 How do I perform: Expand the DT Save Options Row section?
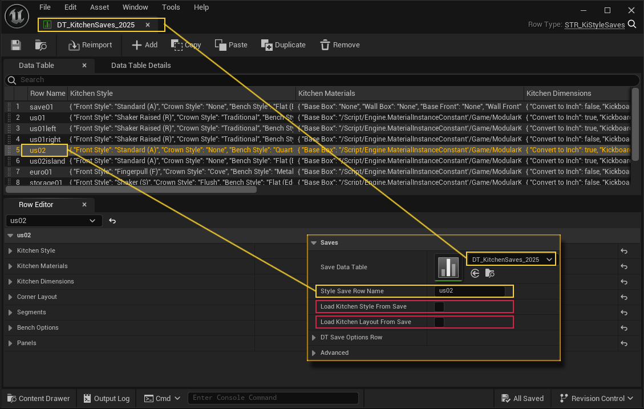click(314, 338)
